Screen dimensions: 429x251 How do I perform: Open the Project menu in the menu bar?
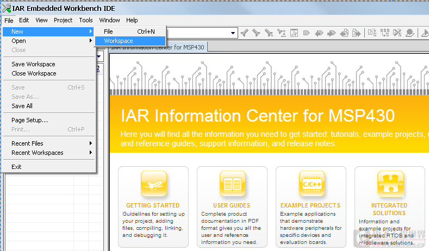coord(63,20)
